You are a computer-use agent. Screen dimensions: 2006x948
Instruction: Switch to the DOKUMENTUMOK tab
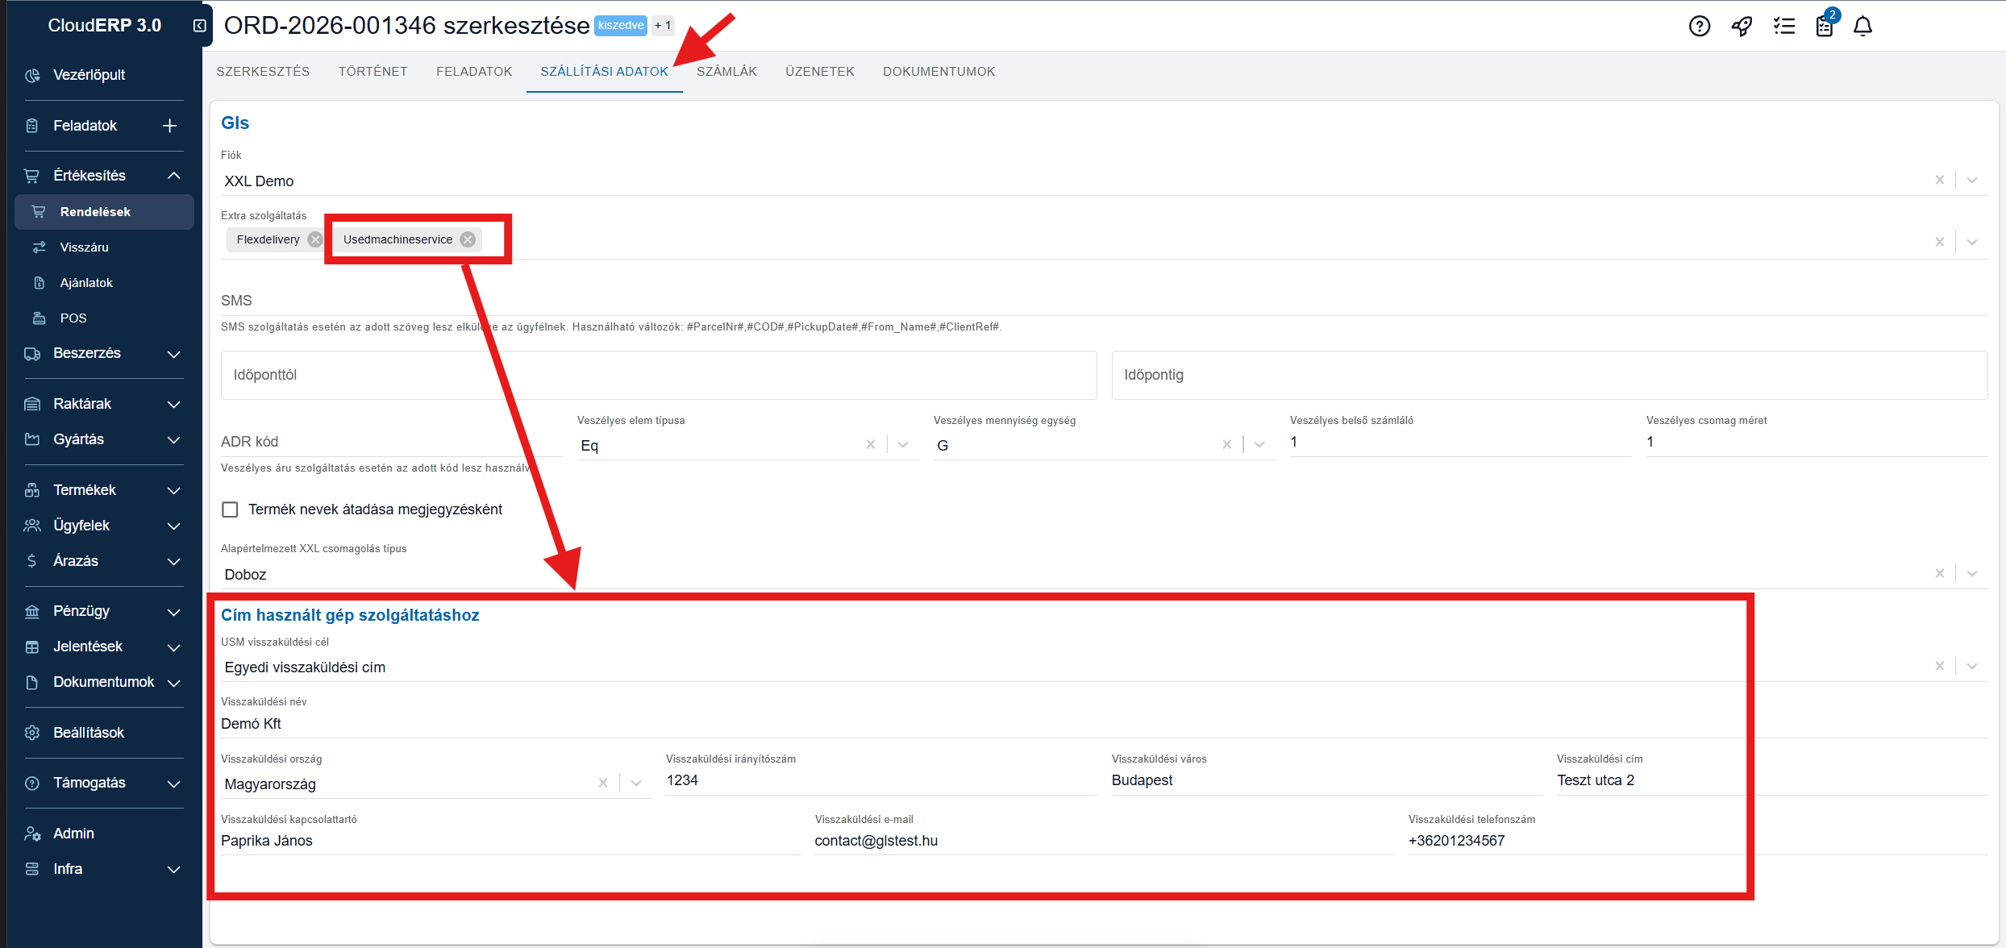[939, 72]
